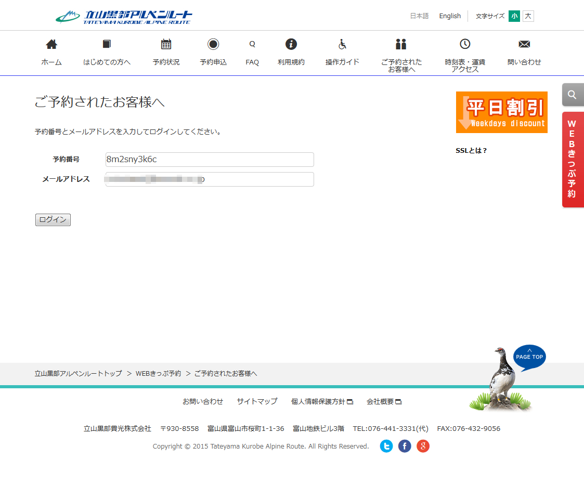This screenshot has height=499, width=584.
Task: Open はじめての方へ navigation item
Action: pos(107,62)
